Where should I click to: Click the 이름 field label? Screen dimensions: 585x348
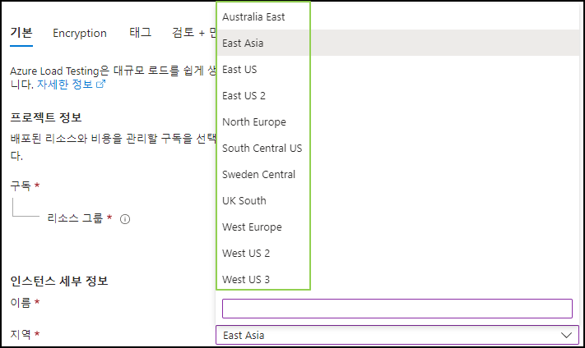[x=21, y=302]
